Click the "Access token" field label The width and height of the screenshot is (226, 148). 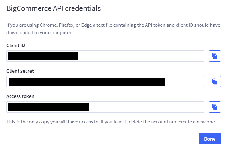pyautogui.click(x=20, y=96)
